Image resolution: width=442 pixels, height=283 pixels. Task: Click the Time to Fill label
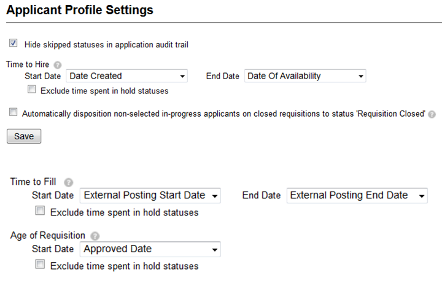[x=33, y=182]
